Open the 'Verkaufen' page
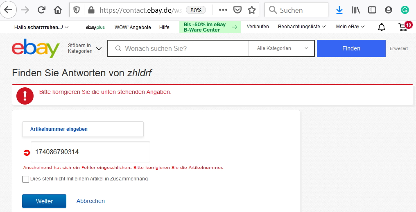 [x=258, y=27]
